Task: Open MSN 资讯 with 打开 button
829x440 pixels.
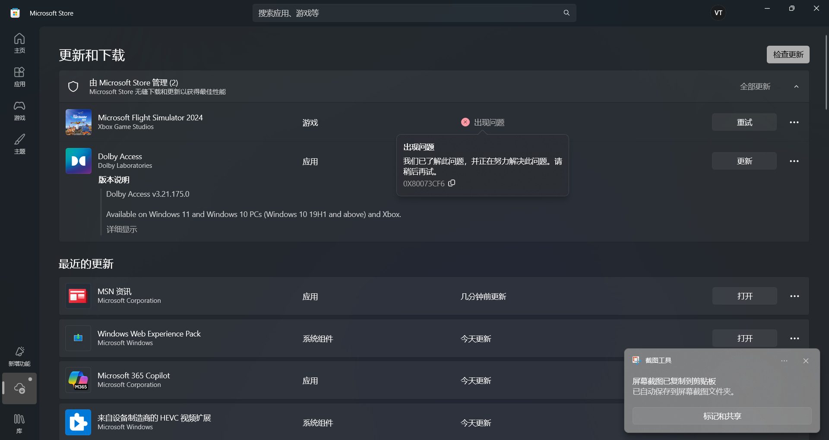Action: point(745,296)
